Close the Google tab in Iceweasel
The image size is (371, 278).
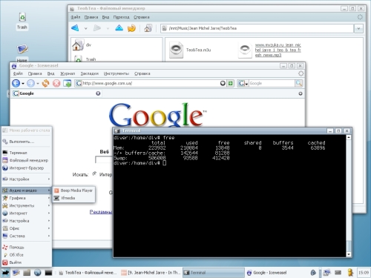pyautogui.click(x=98, y=93)
